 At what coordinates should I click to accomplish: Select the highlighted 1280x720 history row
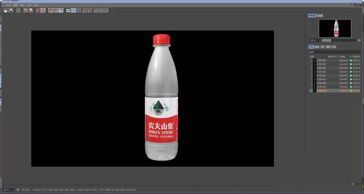pos(335,90)
